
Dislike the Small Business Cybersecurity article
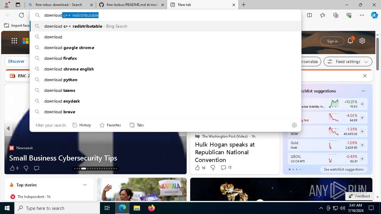26,168
